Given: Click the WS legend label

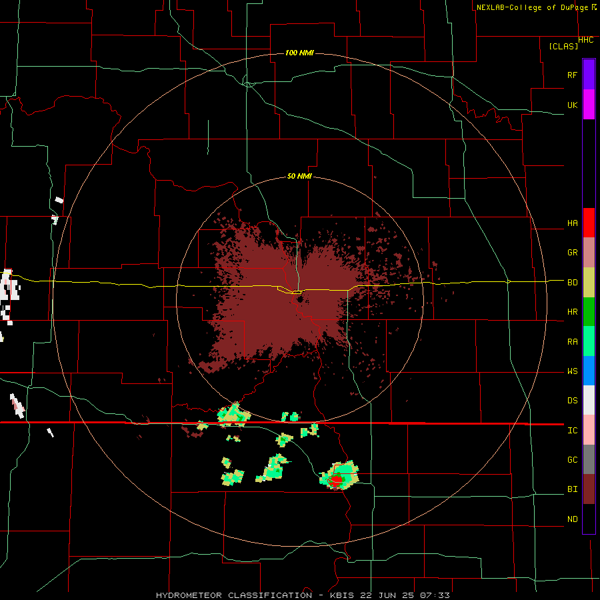Looking at the screenshot, I should [x=573, y=371].
